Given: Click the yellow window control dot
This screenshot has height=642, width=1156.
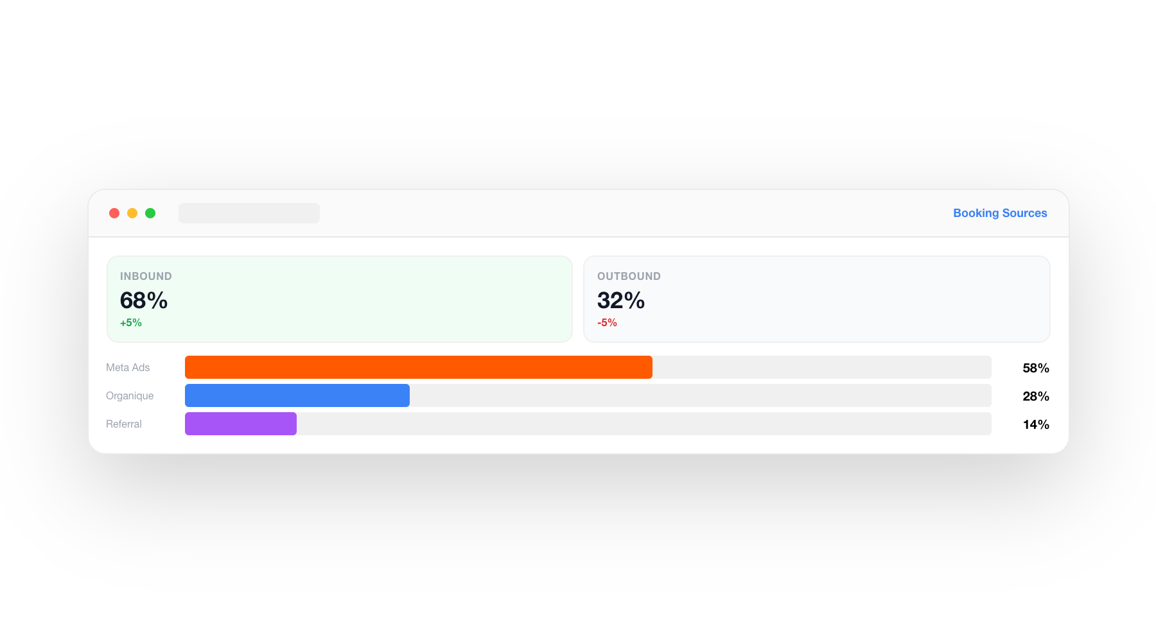Looking at the screenshot, I should point(132,213).
